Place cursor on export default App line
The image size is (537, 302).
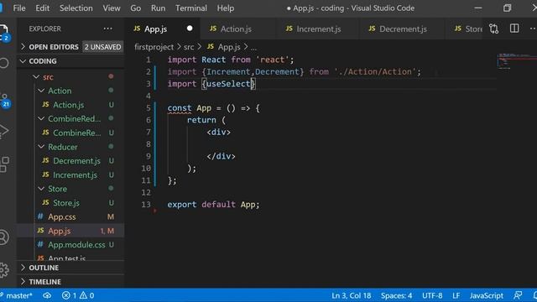pyautogui.click(x=213, y=205)
